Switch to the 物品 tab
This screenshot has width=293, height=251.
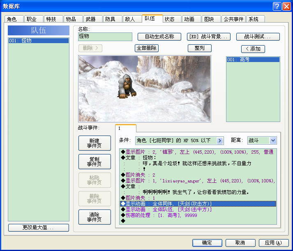(73, 19)
